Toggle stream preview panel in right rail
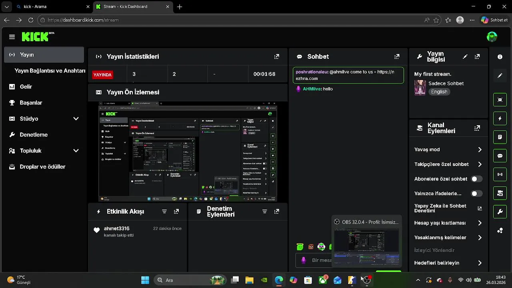The image size is (512, 288). 500,100
